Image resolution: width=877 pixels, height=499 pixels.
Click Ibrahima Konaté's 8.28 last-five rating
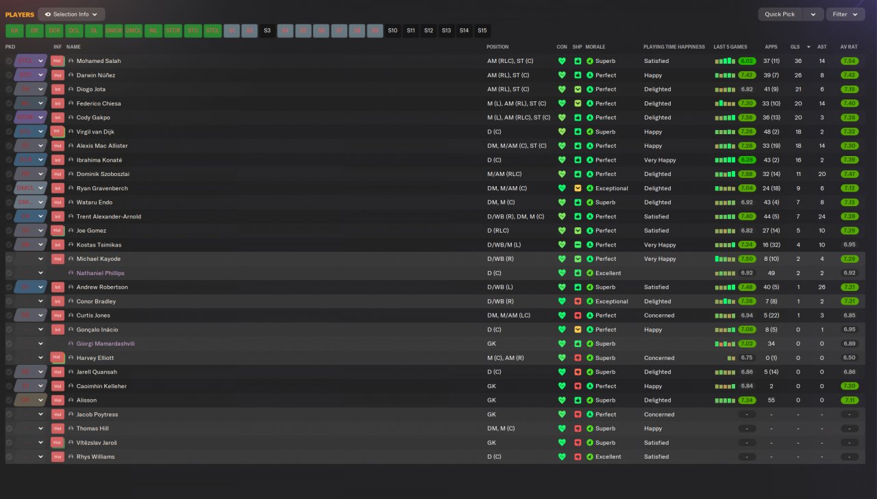(x=747, y=160)
